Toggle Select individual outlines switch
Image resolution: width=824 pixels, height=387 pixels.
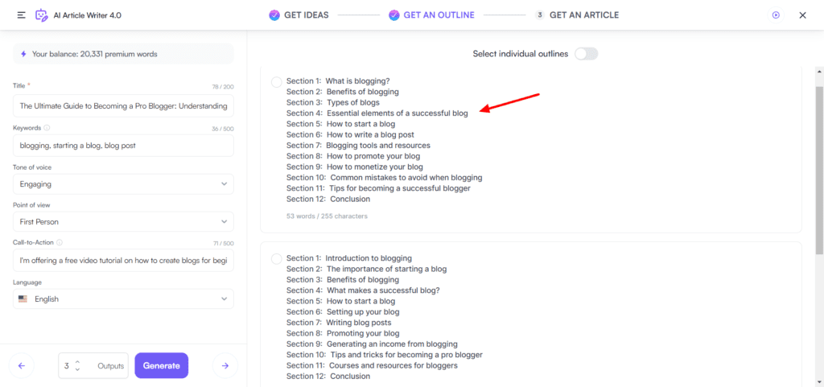pos(586,54)
